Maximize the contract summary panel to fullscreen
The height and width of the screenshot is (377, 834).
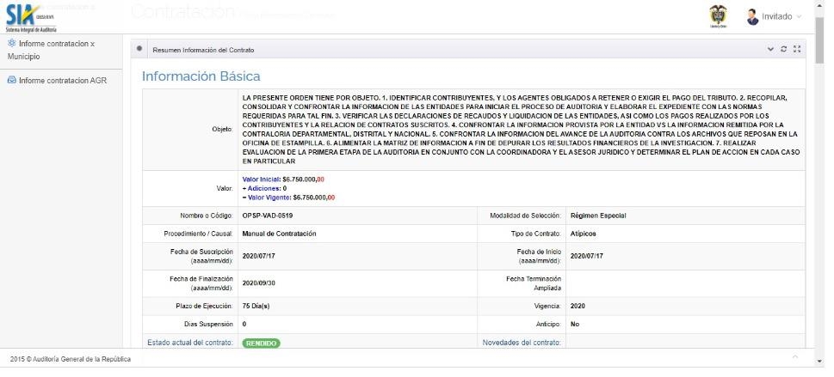coord(797,50)
